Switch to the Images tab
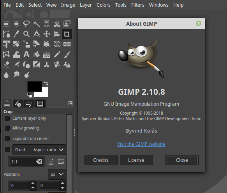This screenshot has height=193, width=227. point(40,104)
